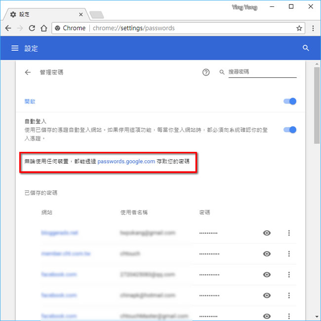The image size is (321, 321).
Task: Show password for the second saved row
Action: 267,254
